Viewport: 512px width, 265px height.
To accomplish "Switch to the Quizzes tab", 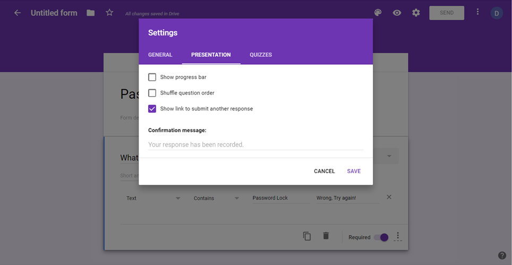I will (x=261, y=55).
